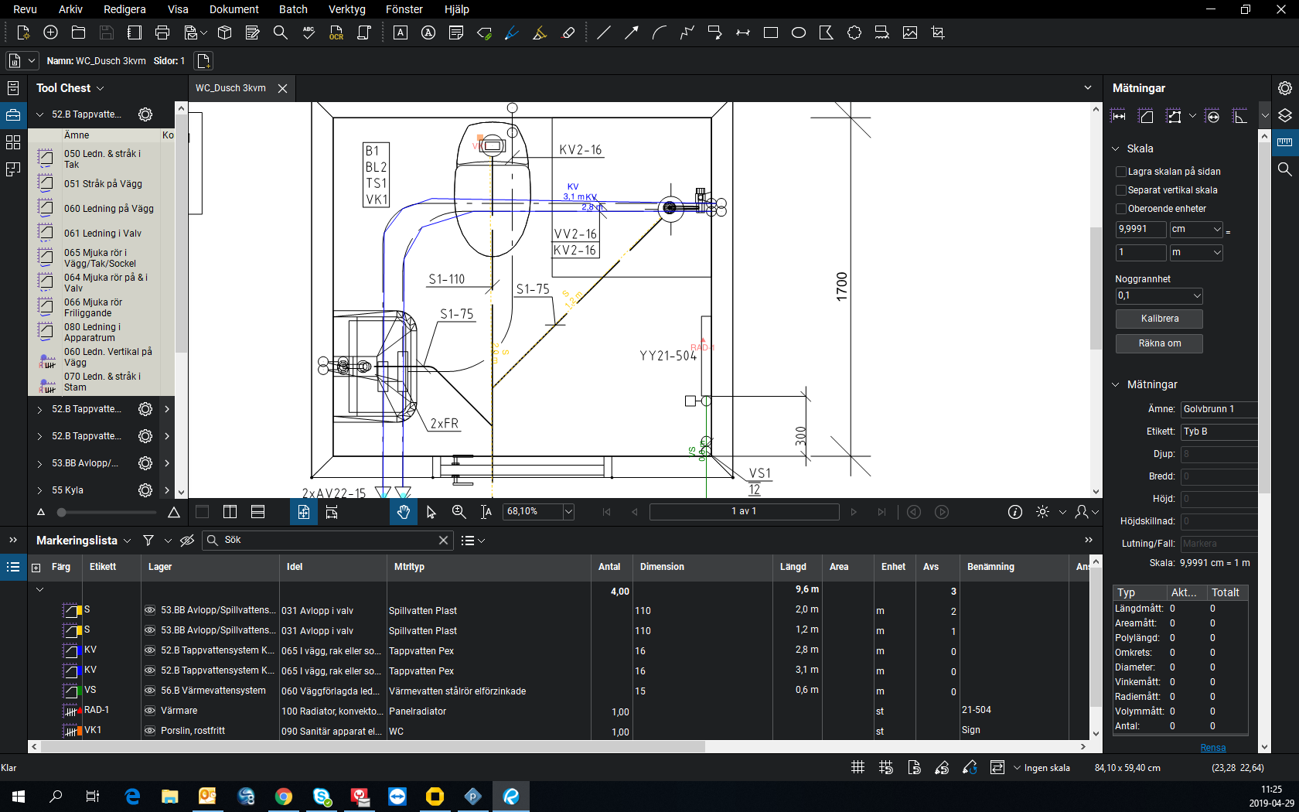1299x812 pixels.
Task: Select the Ellipse drawing tool
Action: 799,32
